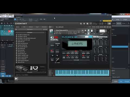This screenshot has width=130, height=97.
Task: Click the instrument thumbnail icon left of name
Action: click(x=51, y=30)
